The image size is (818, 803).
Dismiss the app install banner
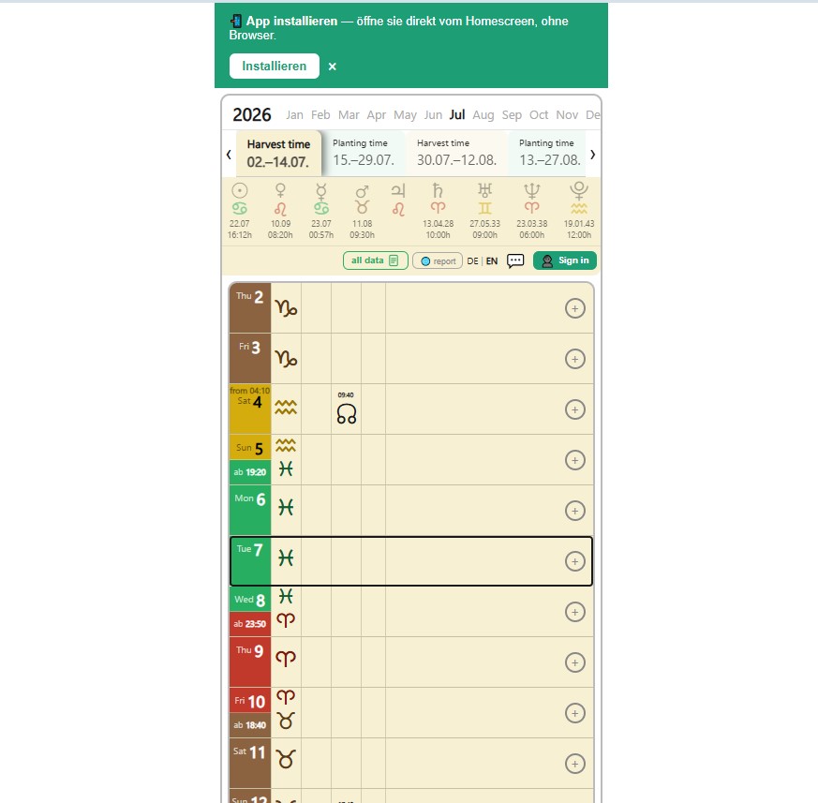pyautogui.click(x=333, y=67)
